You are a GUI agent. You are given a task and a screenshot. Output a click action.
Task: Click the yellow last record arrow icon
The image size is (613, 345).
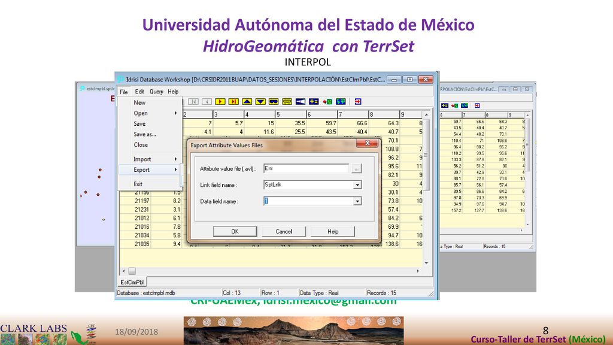[x=233, y=102]
